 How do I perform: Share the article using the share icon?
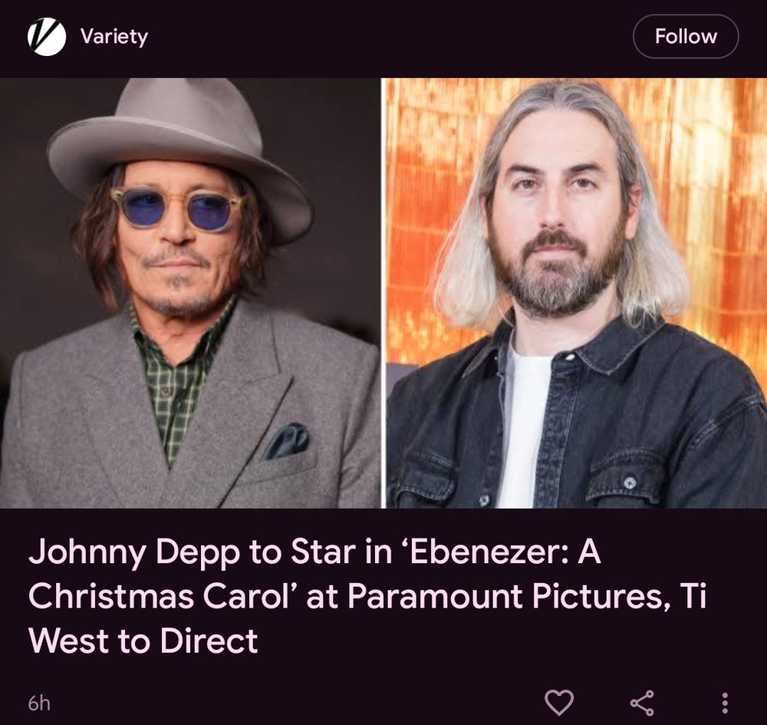(642, 703)
